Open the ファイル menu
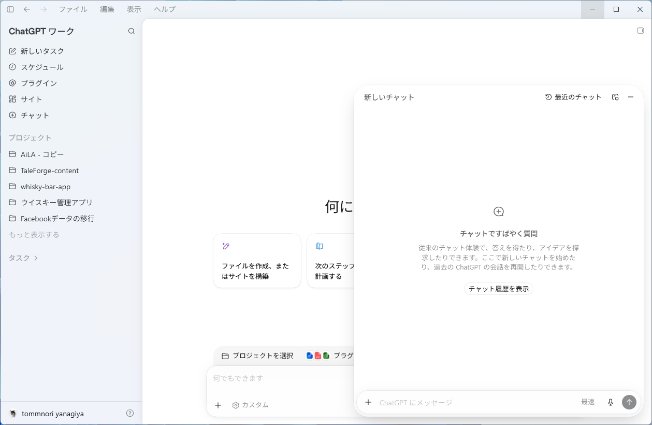This screenshot has height=425, width=652. click(73, 9)
